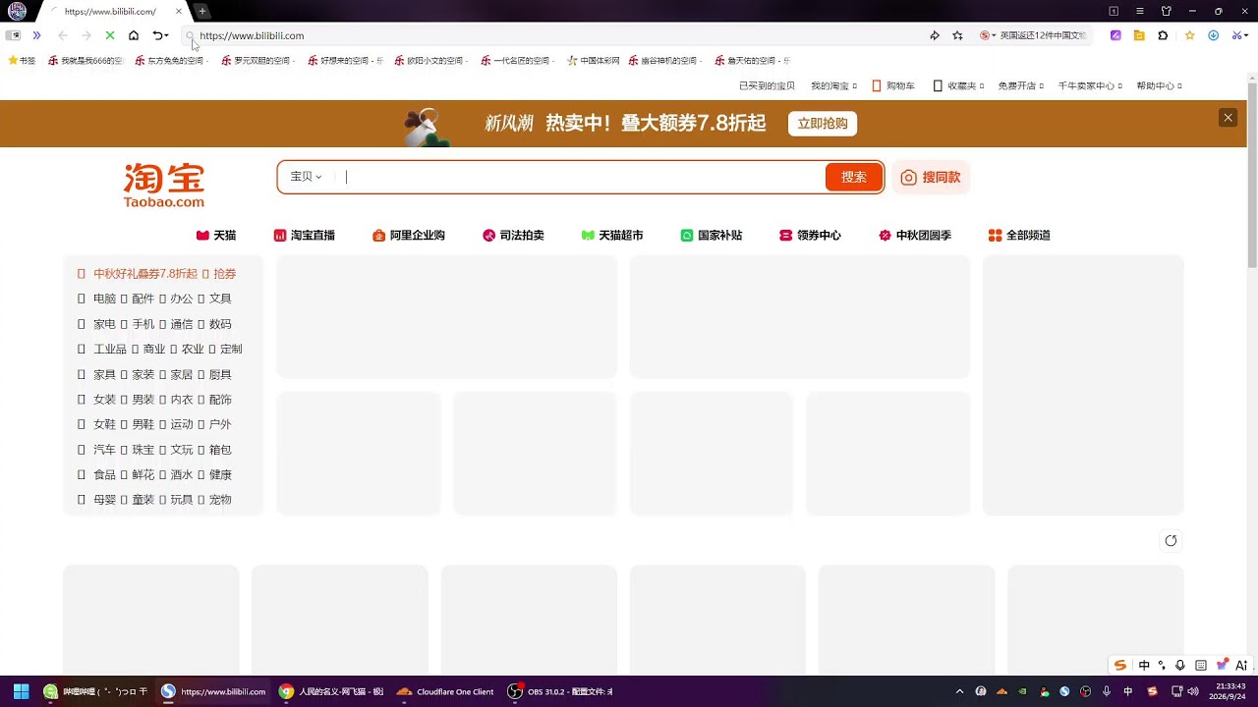Open the soft keyboard icon on IME bar
The image size is (1258, 707).
pos(1201,665)
